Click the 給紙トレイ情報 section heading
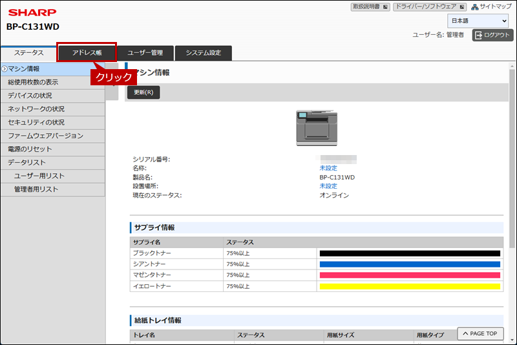The height and width of the screenshot is (345, 517). click(158, 320)
